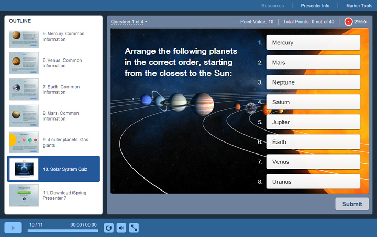Select 11. Download iSpring Presenter 7 slide
Image resolution: width=377 pixels, height=237 pixels.
[53, 195]
